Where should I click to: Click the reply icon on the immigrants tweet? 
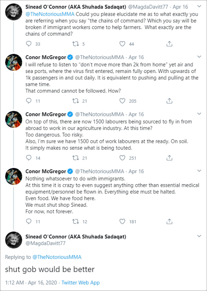tap(28, 221)
